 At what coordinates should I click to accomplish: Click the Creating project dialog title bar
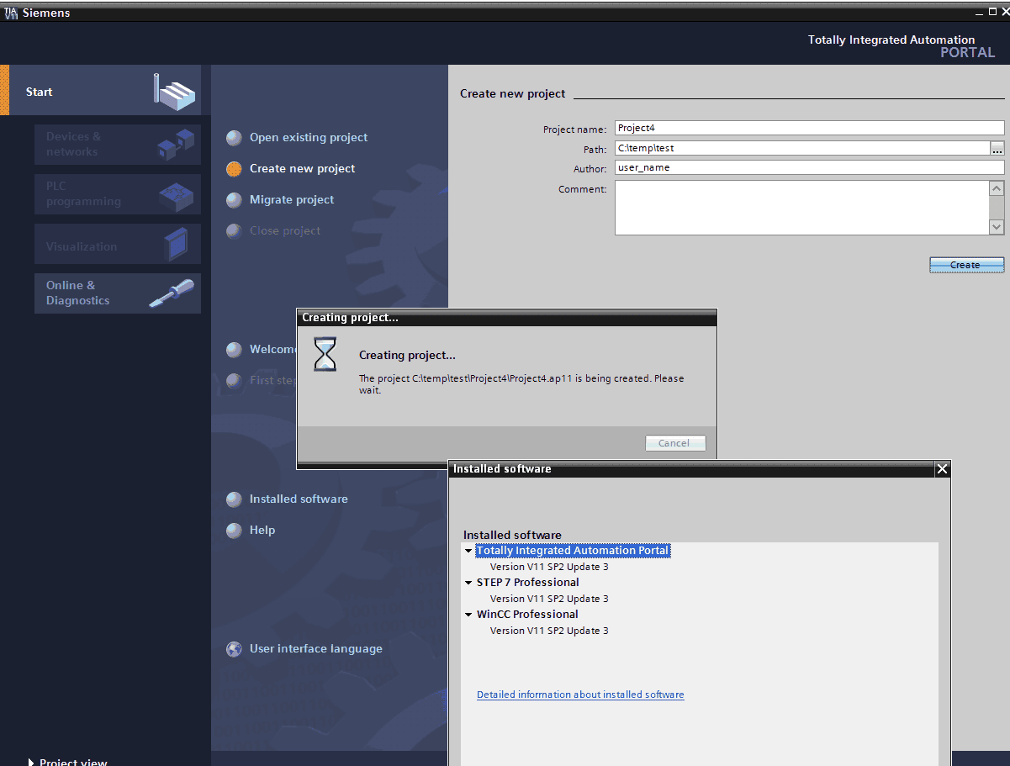507,318
